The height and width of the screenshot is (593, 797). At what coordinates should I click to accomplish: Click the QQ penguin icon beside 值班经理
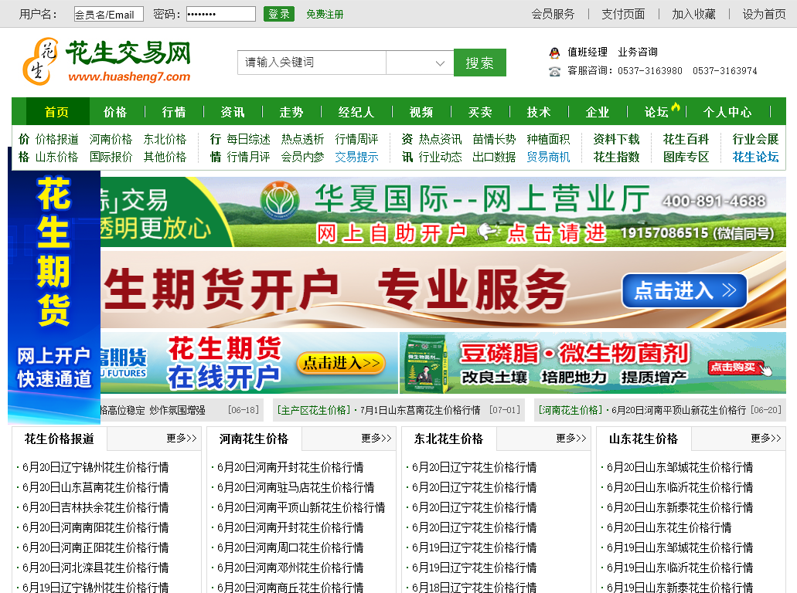click(554, 53)
